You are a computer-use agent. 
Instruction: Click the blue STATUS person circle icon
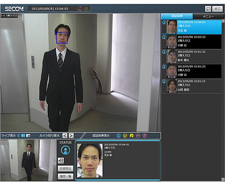66,150
